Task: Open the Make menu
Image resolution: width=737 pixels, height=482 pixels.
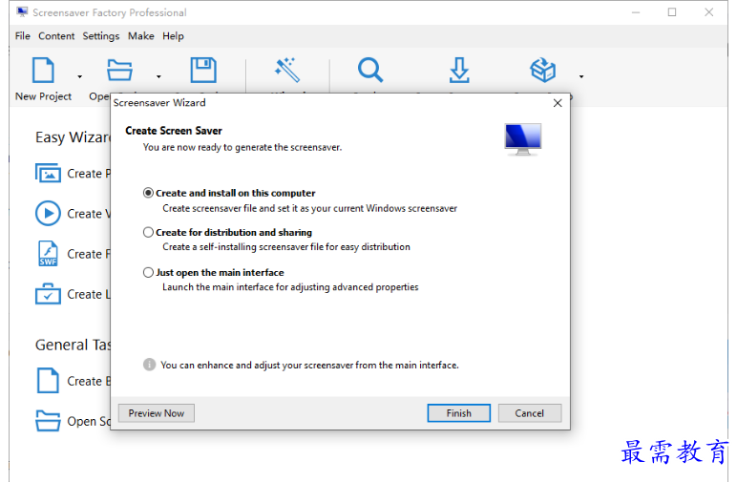Action: click(x=141, y=36)
